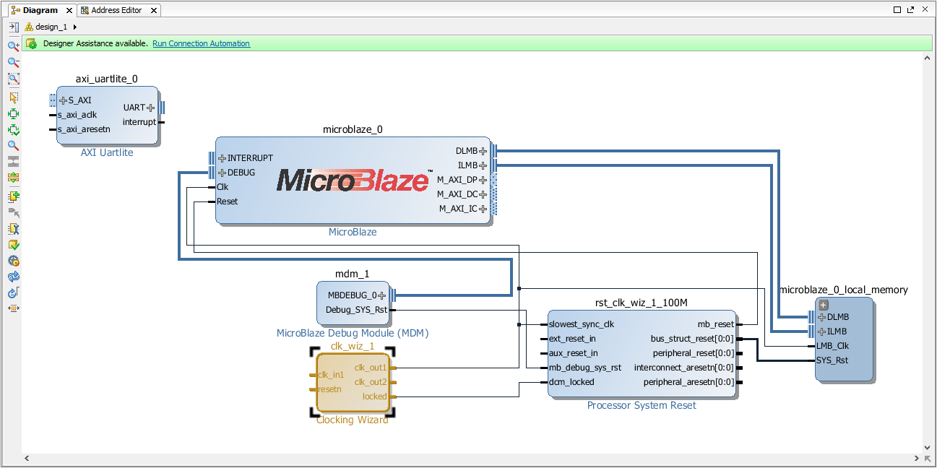Click the AXI Uartlite block label
The width and height of the screenshot is (937, 468).
tap(107, 152)
